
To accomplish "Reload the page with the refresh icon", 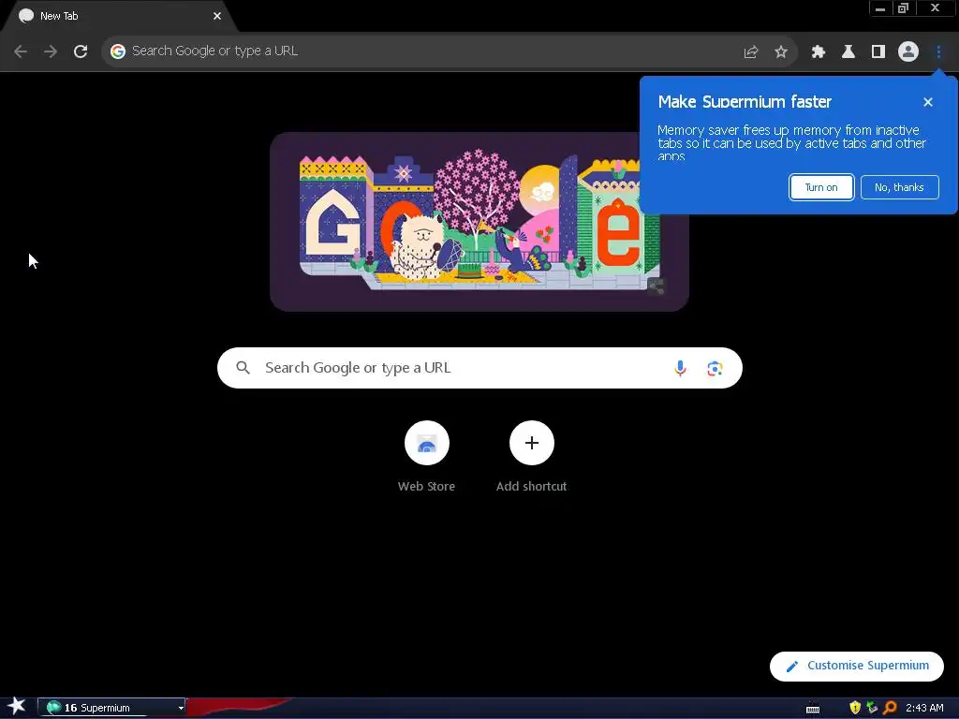I will pyautogui.click(x=81, y=51).
